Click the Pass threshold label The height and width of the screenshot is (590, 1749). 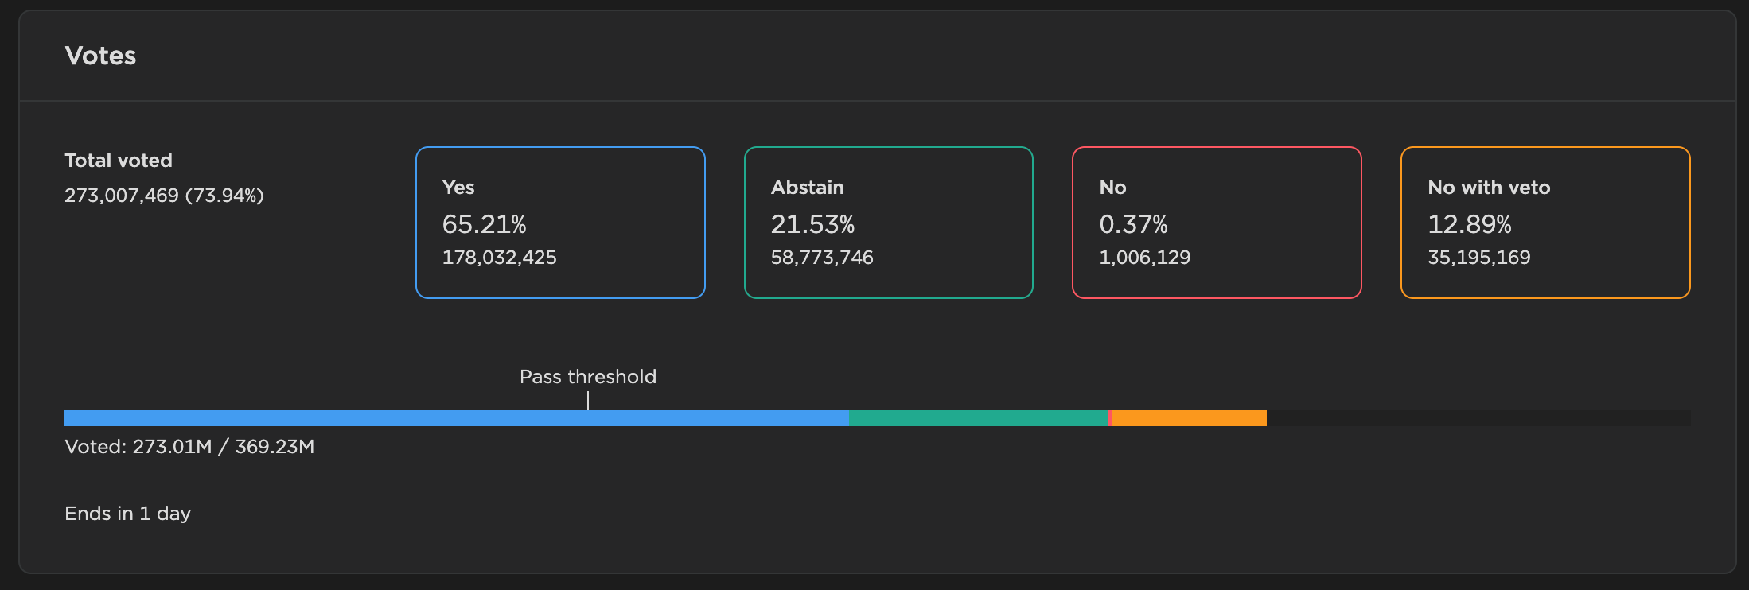pos(588,377)
